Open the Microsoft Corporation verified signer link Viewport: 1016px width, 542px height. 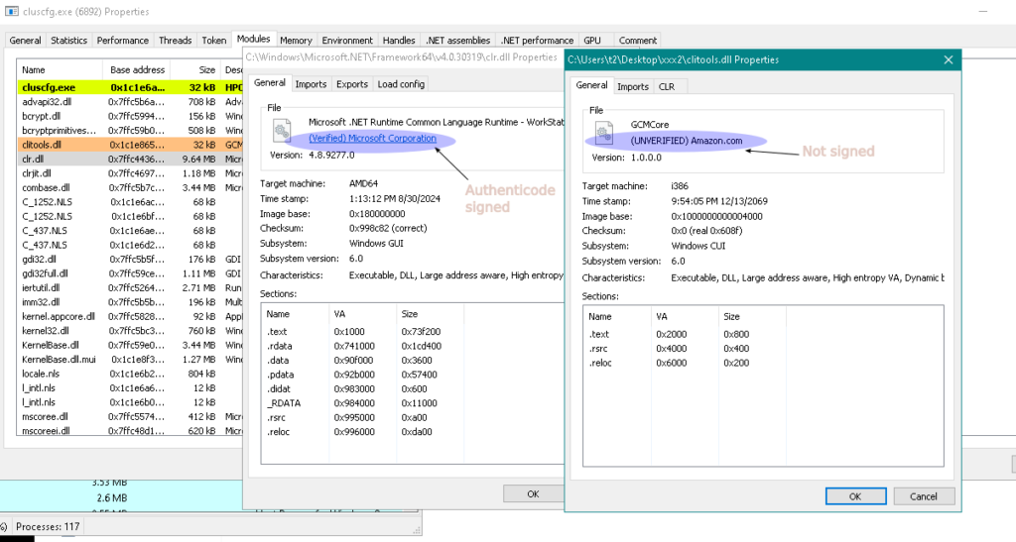coord(372,138)
